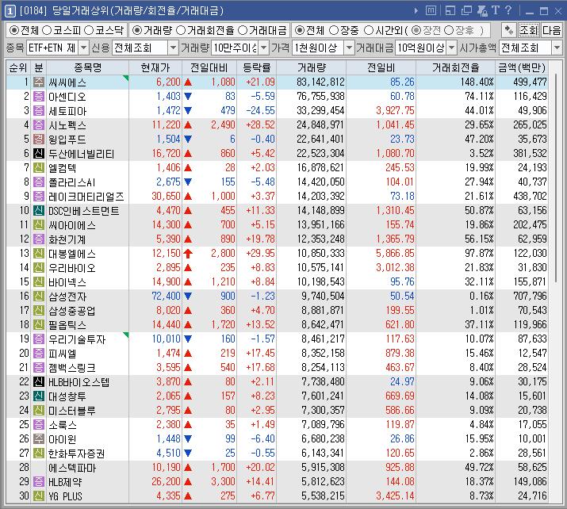Open the 거래대금 10억원이상 filter dropdown
This screenshot has width=567, height=509.
coord(452,48)
